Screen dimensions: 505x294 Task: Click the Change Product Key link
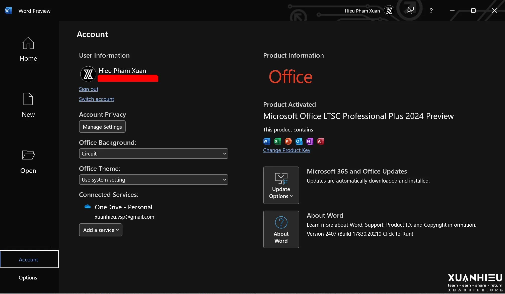[287, 150]
